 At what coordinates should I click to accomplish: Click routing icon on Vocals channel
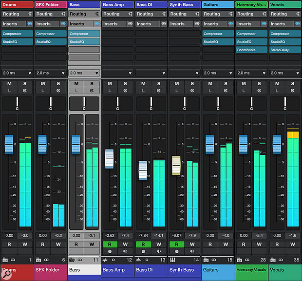(298, 14)
